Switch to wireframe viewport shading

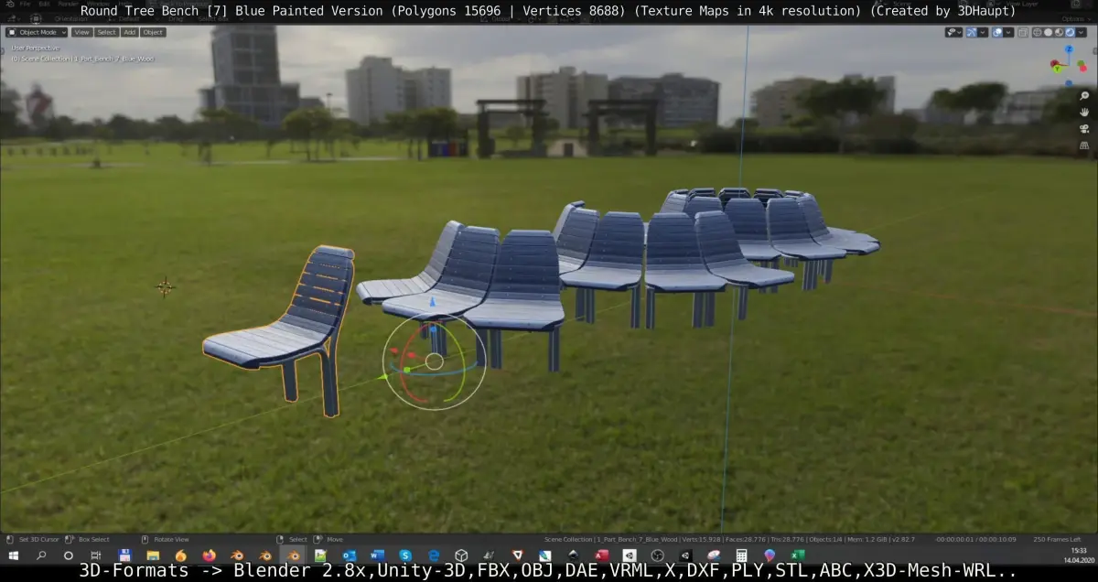[1038, 32]
